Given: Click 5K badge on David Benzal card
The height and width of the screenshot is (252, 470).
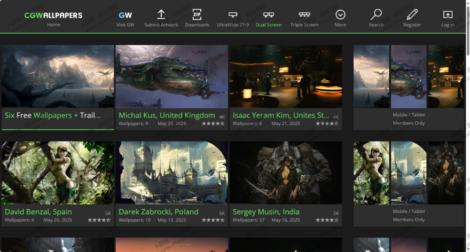Looking at the screenshot, I should 108,213.
